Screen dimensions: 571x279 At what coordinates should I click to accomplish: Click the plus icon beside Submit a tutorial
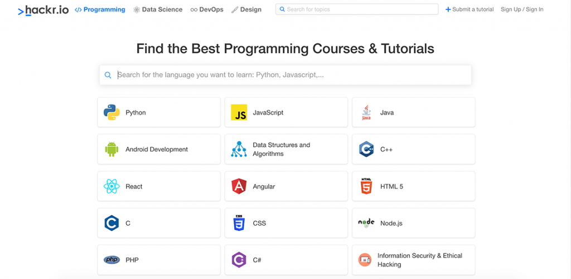448,9
